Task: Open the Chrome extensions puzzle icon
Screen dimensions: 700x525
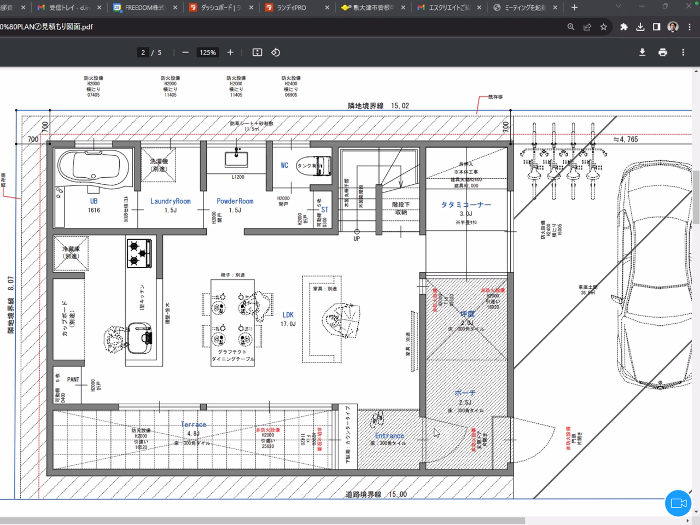Action: pyautogui.click(x=623, y=27)
